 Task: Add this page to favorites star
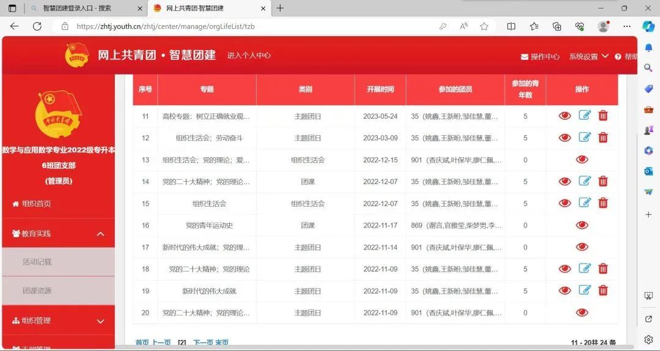[484, 26]
